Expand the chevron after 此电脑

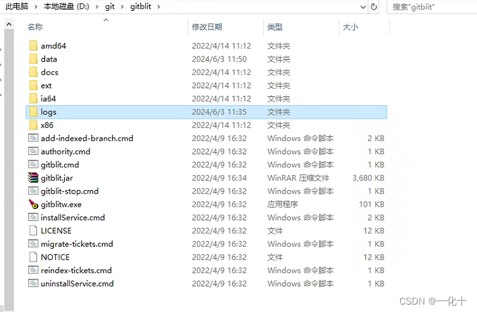(36, 7)
